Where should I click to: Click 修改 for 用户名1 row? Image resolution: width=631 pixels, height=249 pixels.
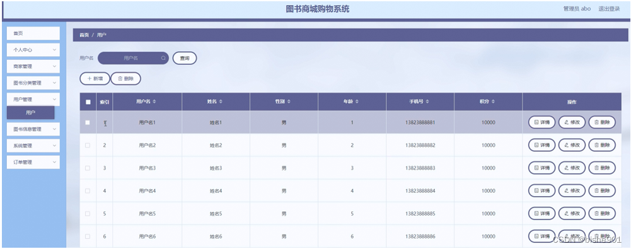point(572,122)
